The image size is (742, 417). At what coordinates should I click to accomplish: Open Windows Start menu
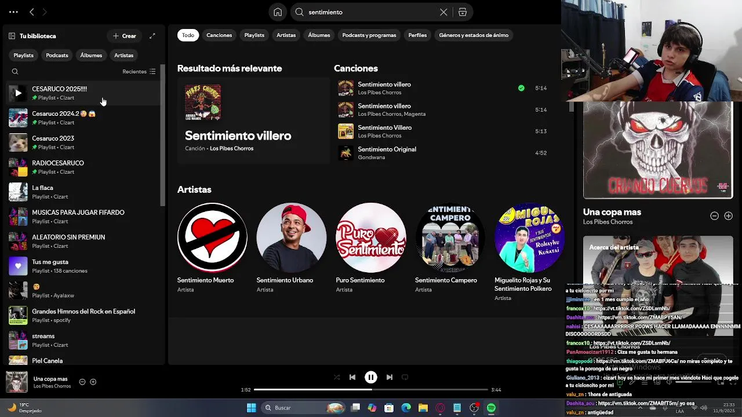(x=252, y=408)
